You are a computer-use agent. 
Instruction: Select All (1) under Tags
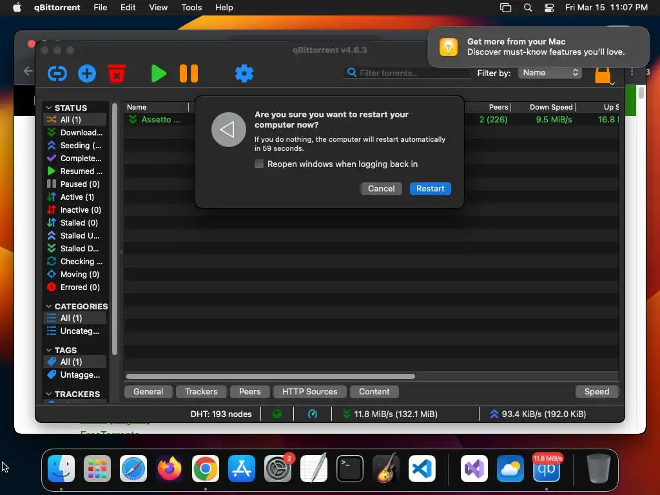(x=75, y=362)
